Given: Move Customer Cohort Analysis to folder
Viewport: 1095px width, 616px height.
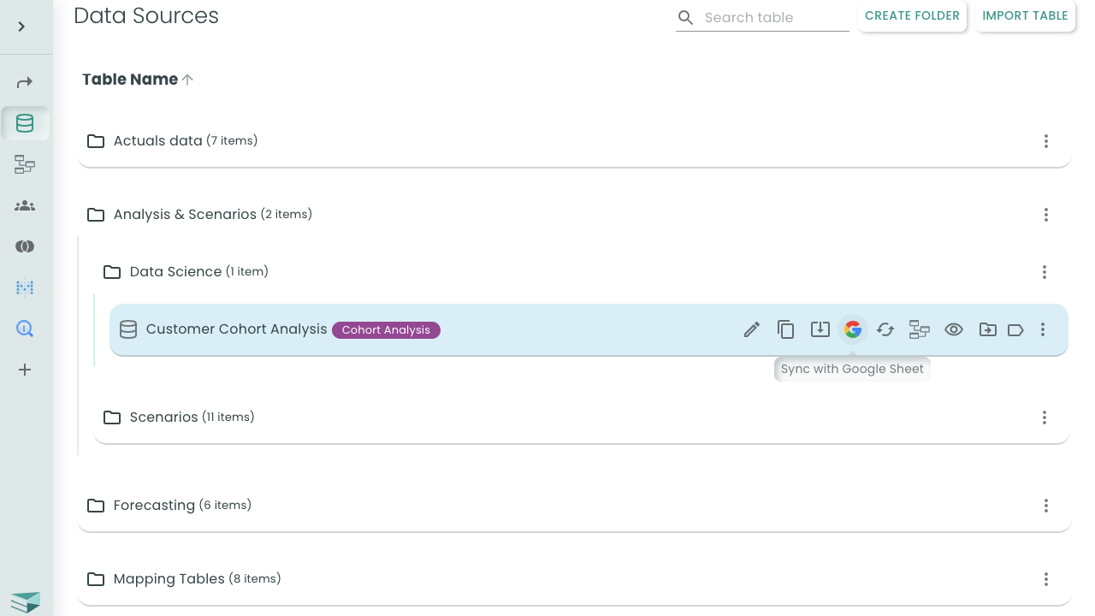Looking at the screenshot, I should coord(987,329).
